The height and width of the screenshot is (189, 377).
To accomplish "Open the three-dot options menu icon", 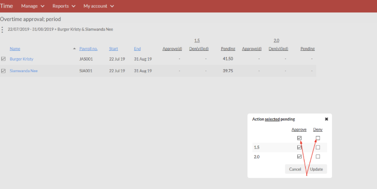I will tap(2, 30).
